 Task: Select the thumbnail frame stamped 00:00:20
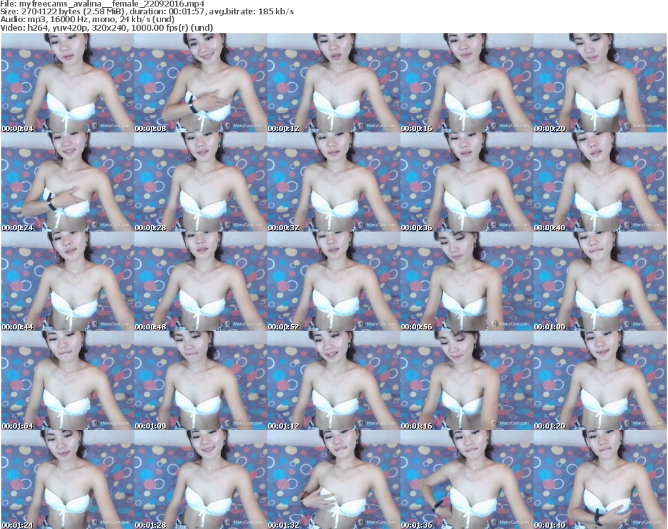(x=600, y=83)
